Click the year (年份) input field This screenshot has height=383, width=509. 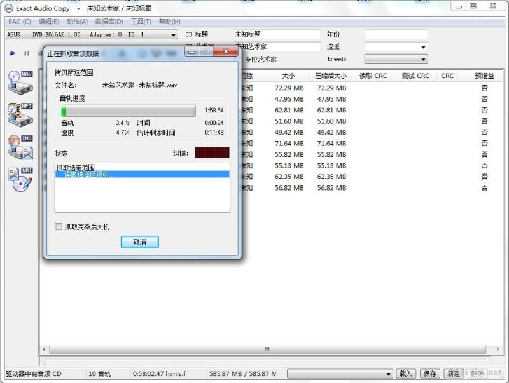[x=396, y=34]
